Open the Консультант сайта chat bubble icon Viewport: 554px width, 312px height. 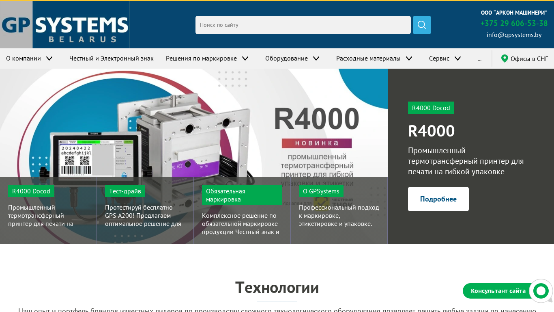point(541,291)
